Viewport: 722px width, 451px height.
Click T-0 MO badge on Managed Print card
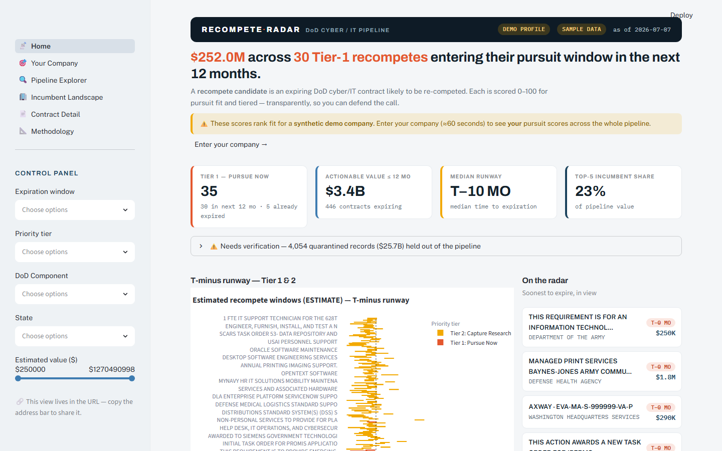click(x=661, y=367)
